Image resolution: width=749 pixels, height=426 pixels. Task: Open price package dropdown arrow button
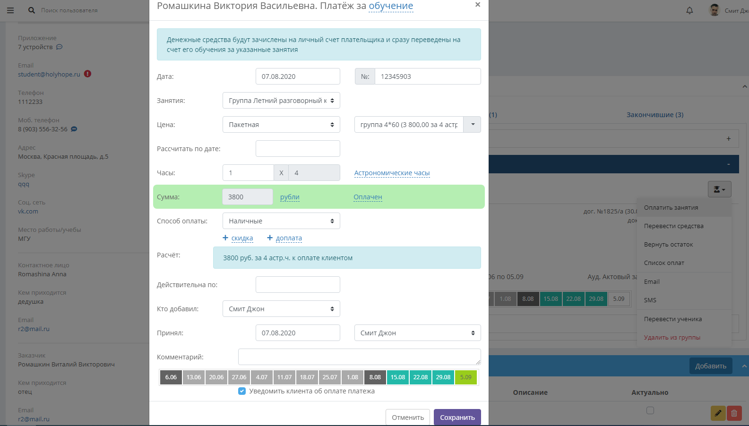(x=473, y=125)
